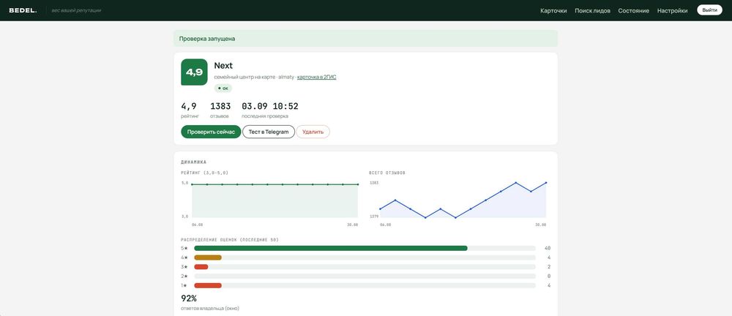Screen dimensions: 732x316
Task: Click the rating chart's last data point
Action: pos(358,184)
